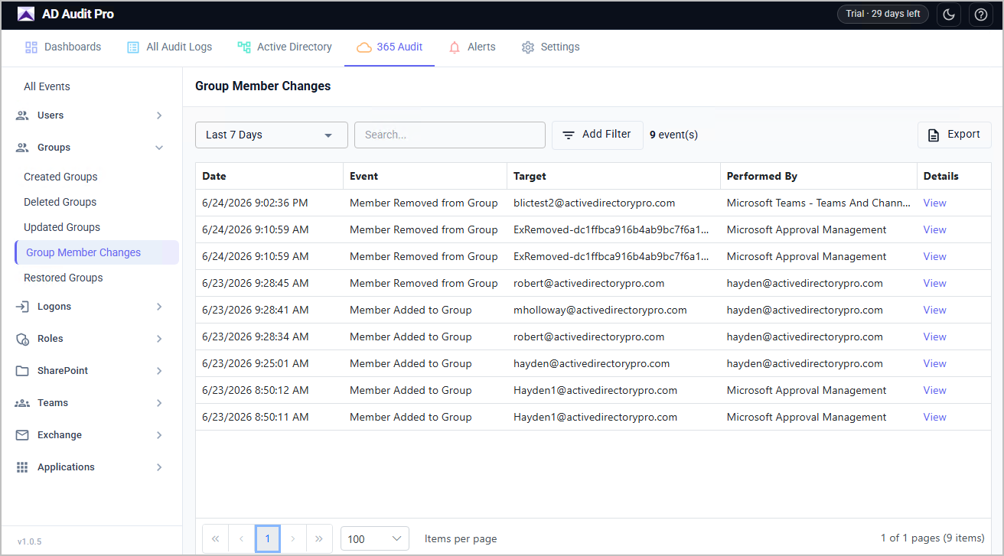Viewport: 1004px width, 556px height.
Task: Open the Dashboards tab
Action: [63, 47]
